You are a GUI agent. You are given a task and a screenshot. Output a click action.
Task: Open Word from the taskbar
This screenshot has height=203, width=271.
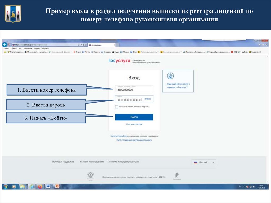point(48,187)
